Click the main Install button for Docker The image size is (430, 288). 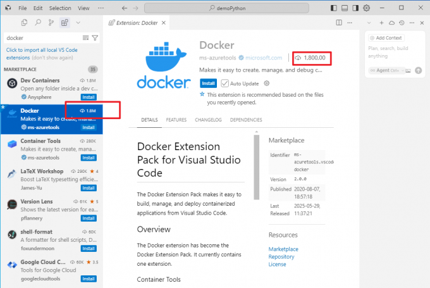[208, 83]
